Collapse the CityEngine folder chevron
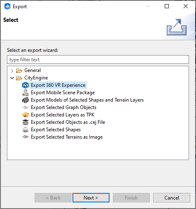 [x=12, y=78]
